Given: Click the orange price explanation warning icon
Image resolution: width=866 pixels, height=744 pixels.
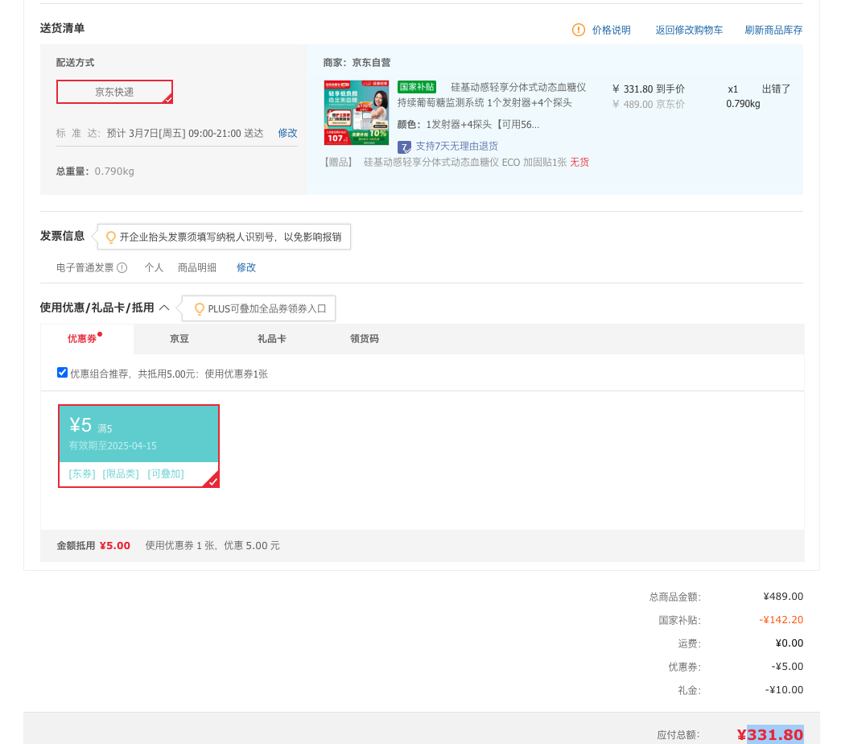Looking at the screenshot, I should point(578,30).
